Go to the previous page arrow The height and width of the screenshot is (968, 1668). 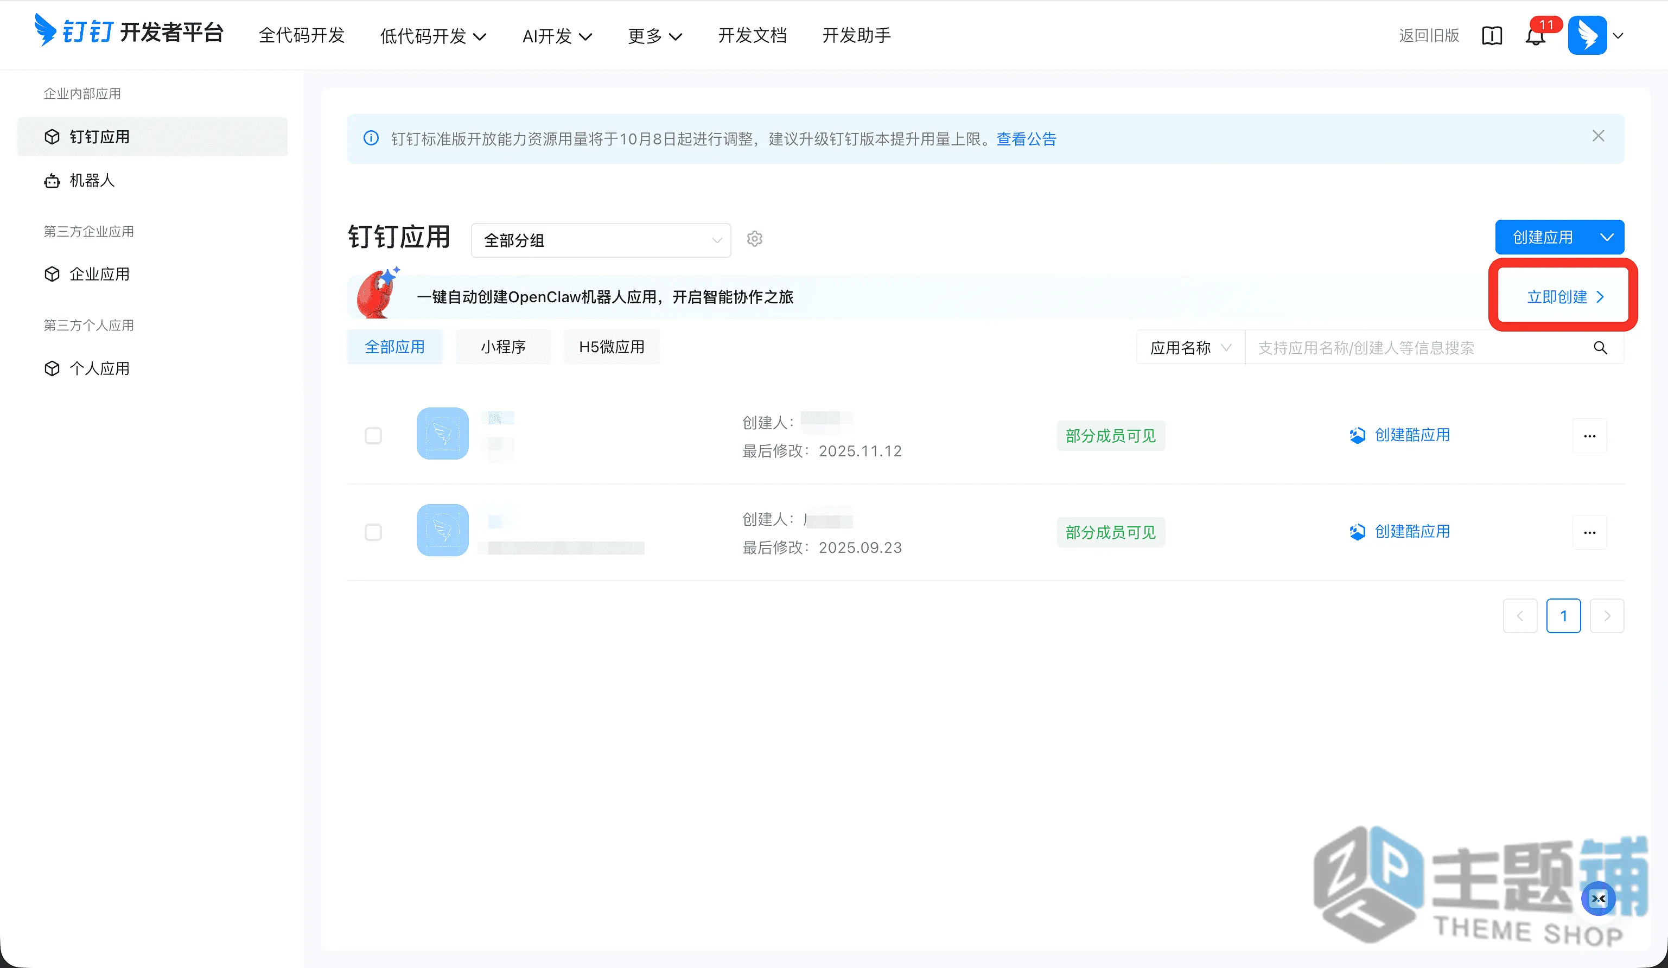point(1520,616)
